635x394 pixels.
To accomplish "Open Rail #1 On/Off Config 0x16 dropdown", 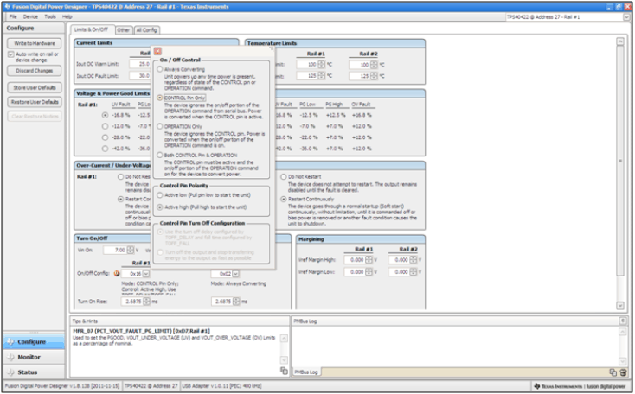I will coord(146,274).
